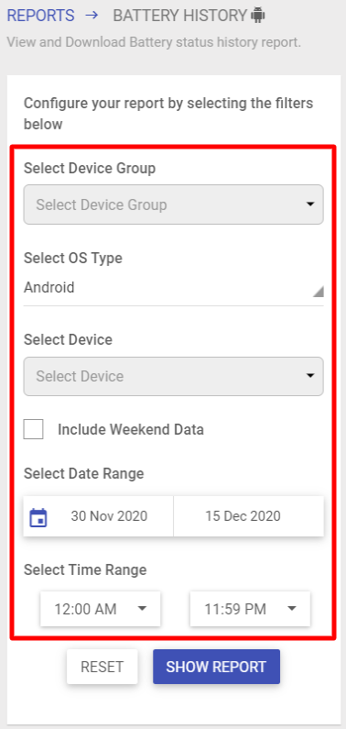Click the Include Weekend Data label text

tap(131, 429)
